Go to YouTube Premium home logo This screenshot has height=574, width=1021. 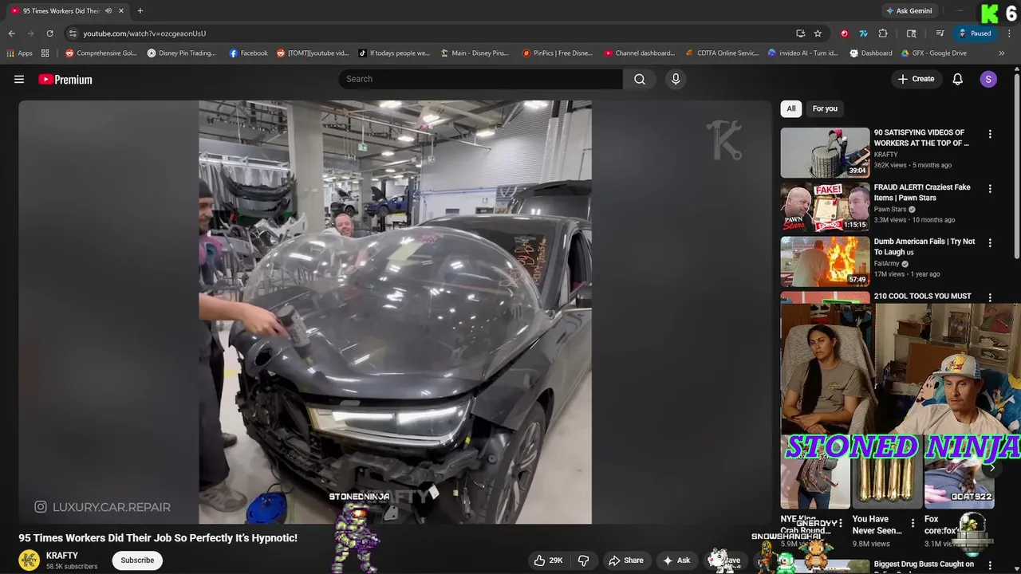coord(65,79)
